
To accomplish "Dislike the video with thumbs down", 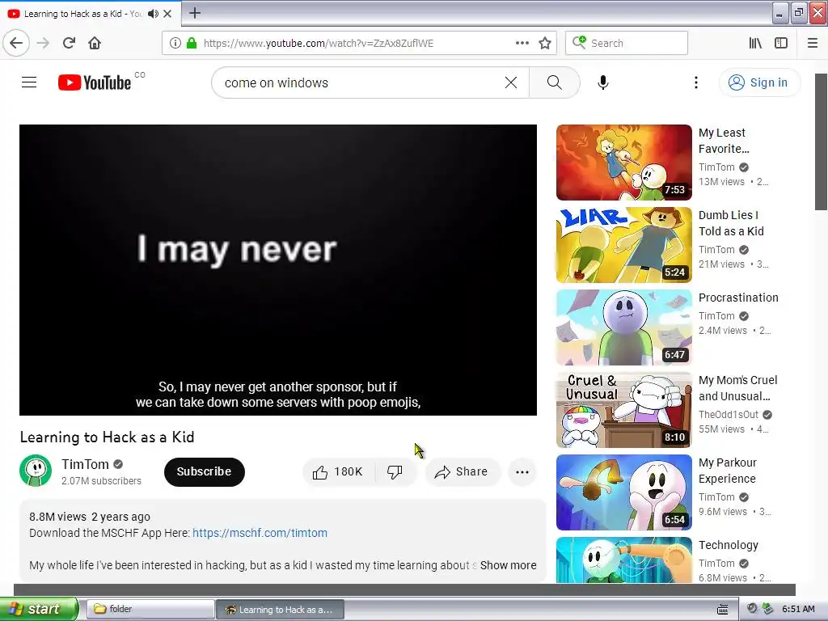I will [395, 471].
